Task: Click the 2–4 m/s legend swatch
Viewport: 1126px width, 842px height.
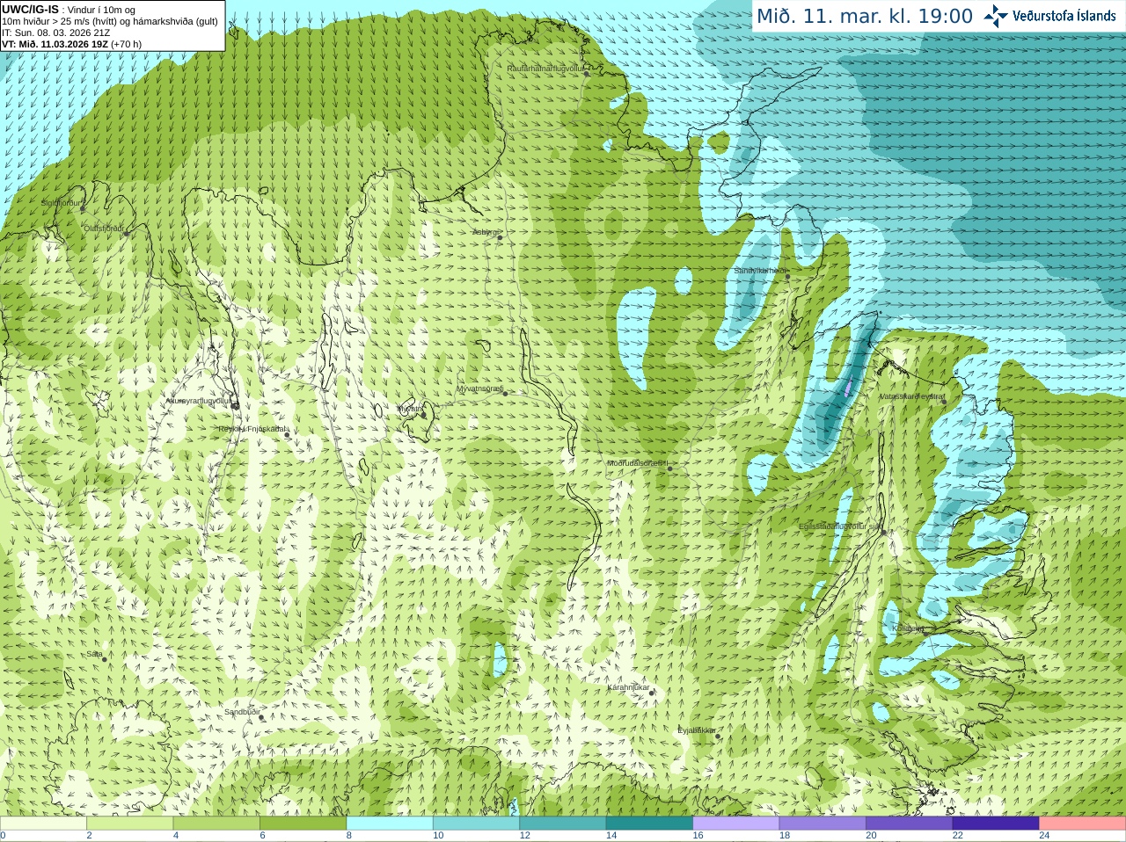Action: click(129, 824)
